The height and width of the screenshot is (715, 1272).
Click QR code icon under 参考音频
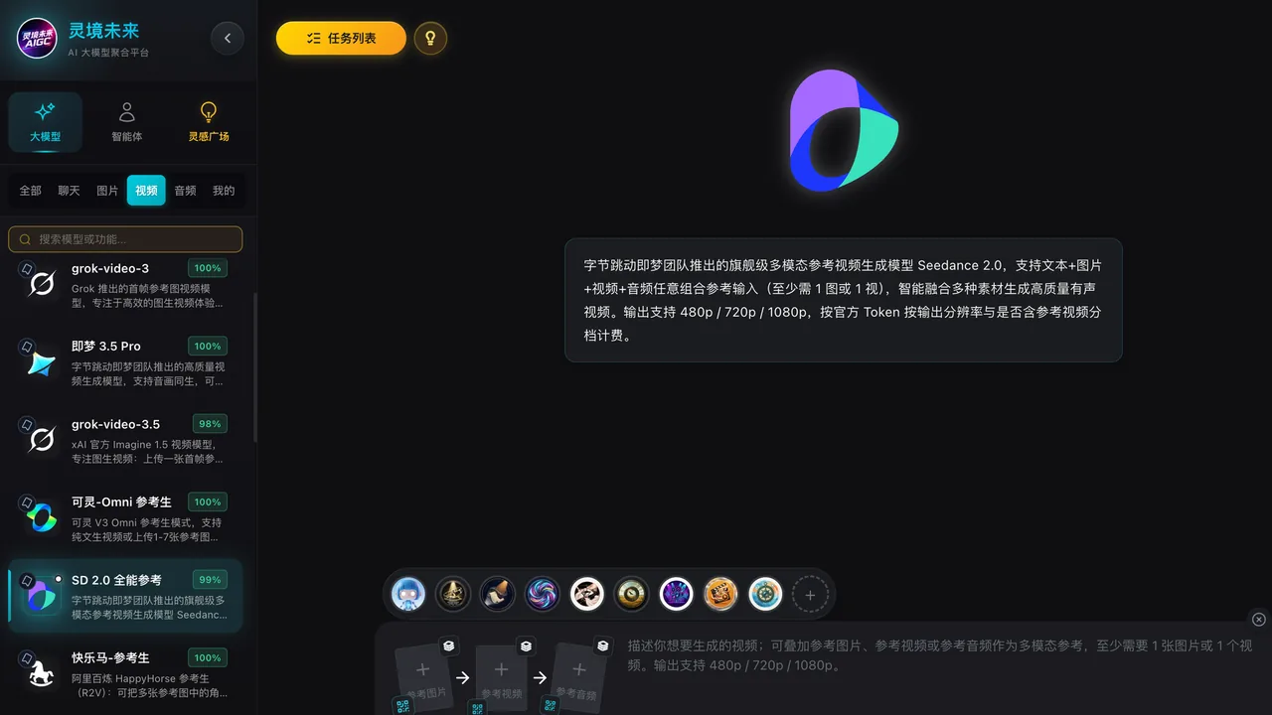point(549,706)
